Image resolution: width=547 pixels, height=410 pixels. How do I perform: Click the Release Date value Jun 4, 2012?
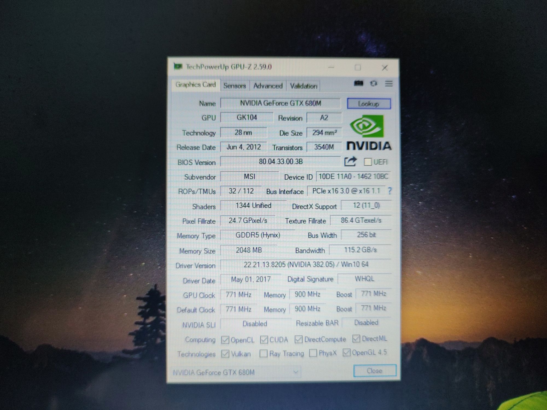coord(243,147)
